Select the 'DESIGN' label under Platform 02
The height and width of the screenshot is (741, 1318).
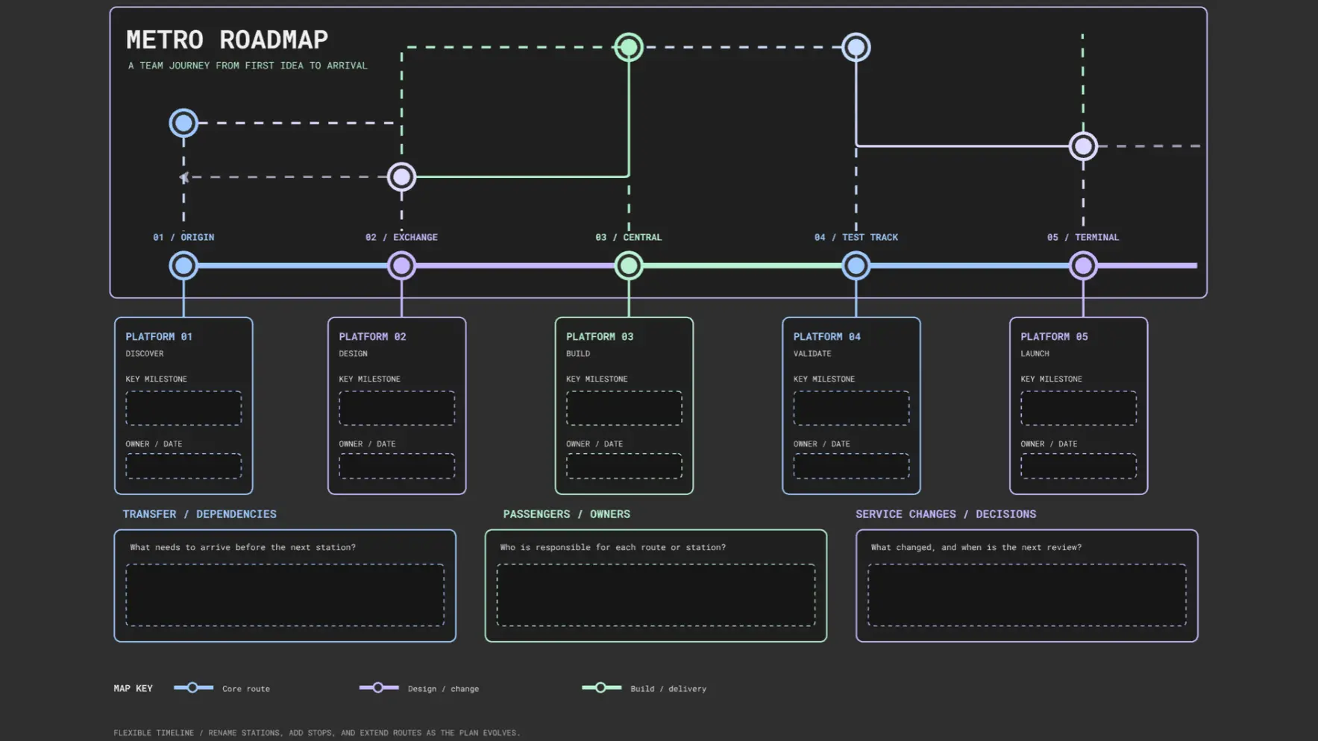pos(353,354)
